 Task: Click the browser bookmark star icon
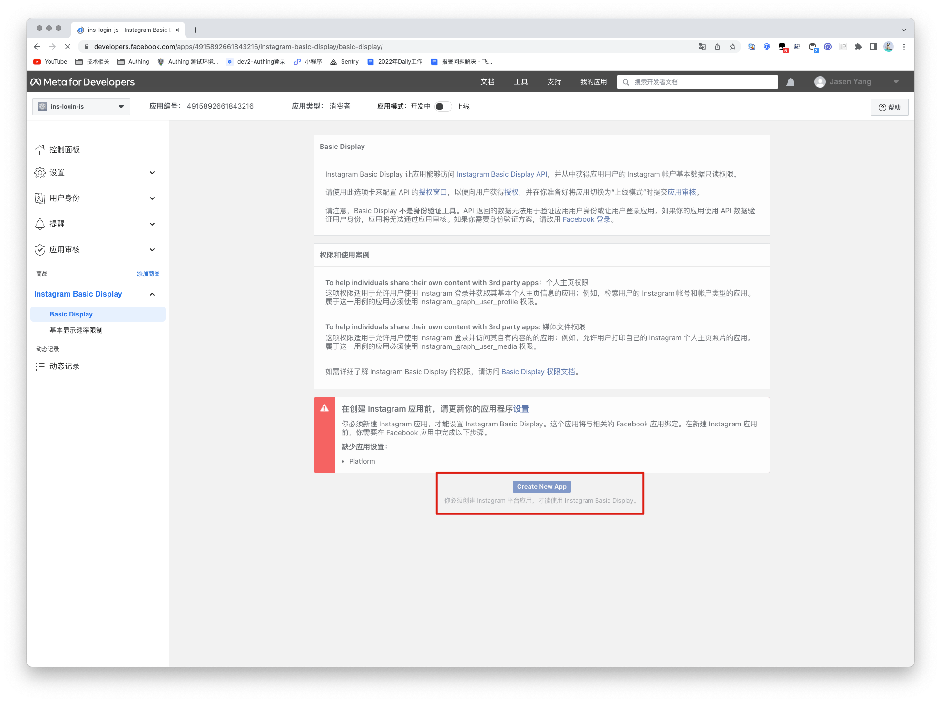pyautogui.click(x=733, y=47)
